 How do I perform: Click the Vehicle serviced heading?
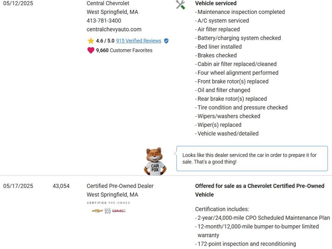point(216,3)
